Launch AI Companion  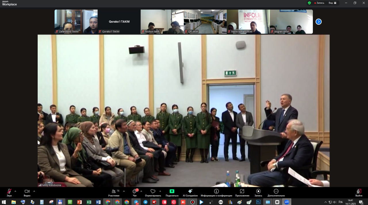[190, 192]
